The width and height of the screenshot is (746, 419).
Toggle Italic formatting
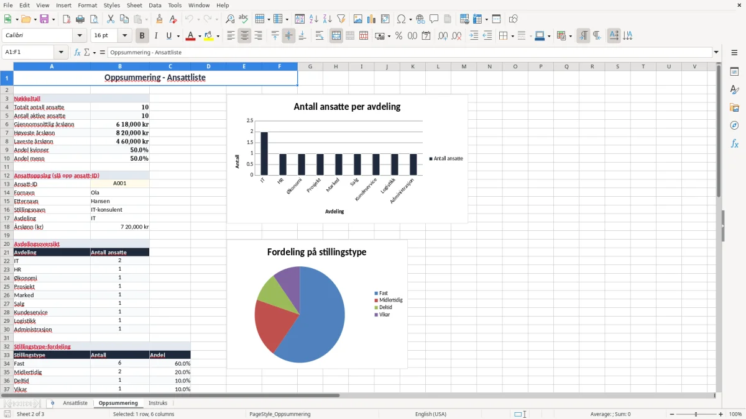(x=156, y=36)
